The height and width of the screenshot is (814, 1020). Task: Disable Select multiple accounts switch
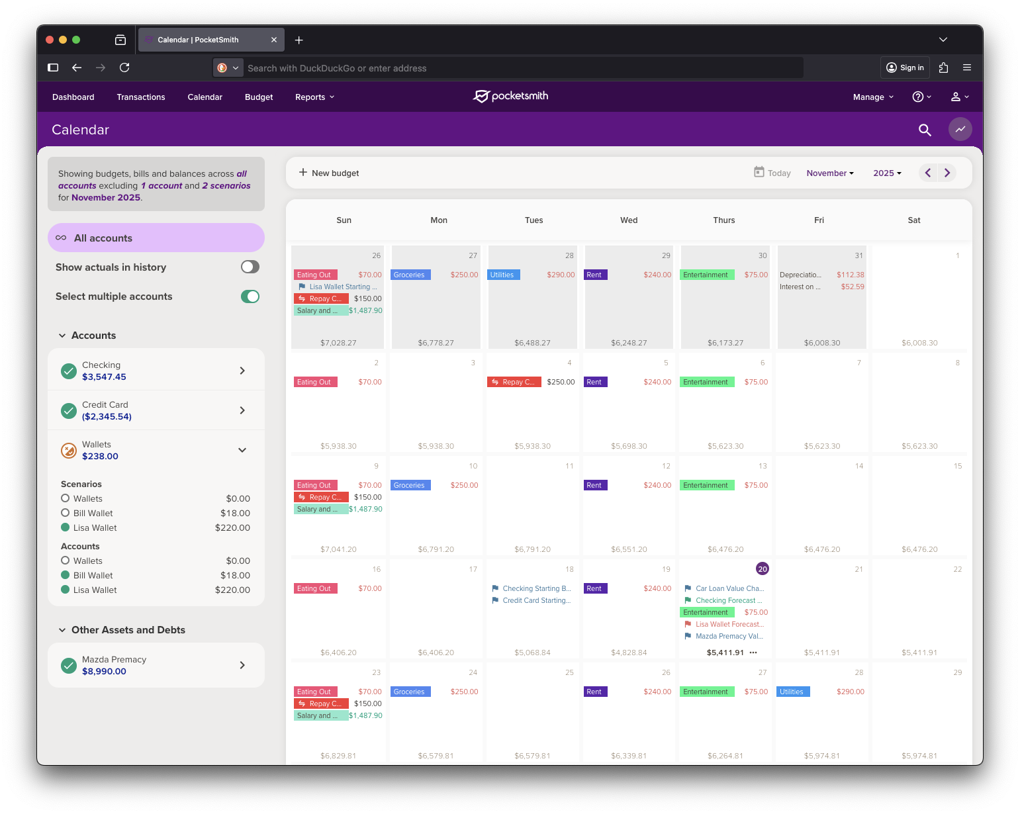point(250,296)
